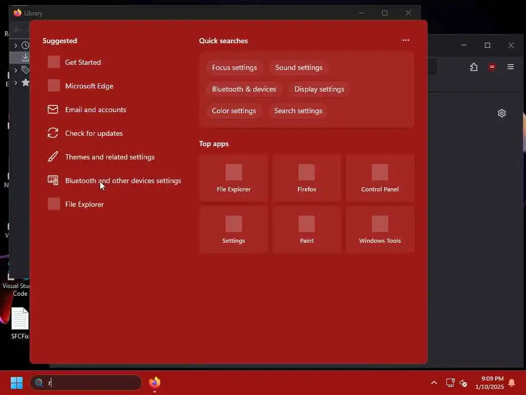Click Sound settings quick search
The height and width of the screenshot is (395, 526).
click(x=298, y=67)
